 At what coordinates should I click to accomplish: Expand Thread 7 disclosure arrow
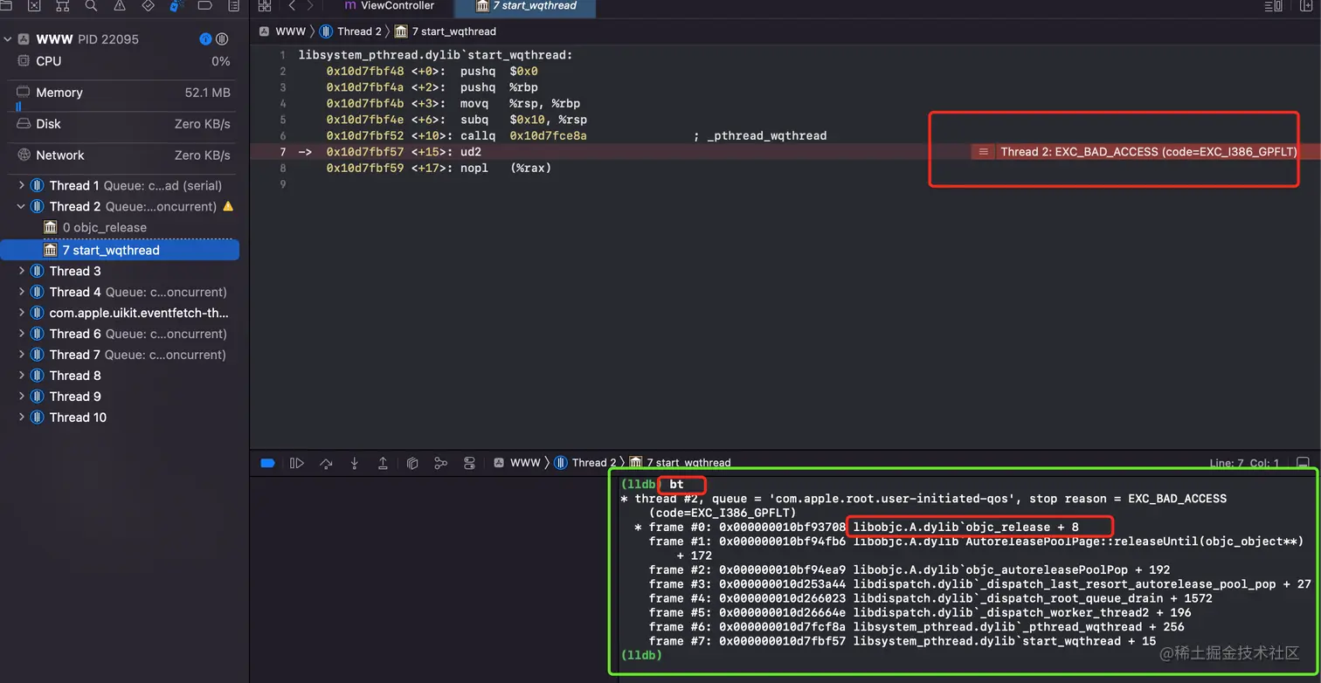[21, 355]
